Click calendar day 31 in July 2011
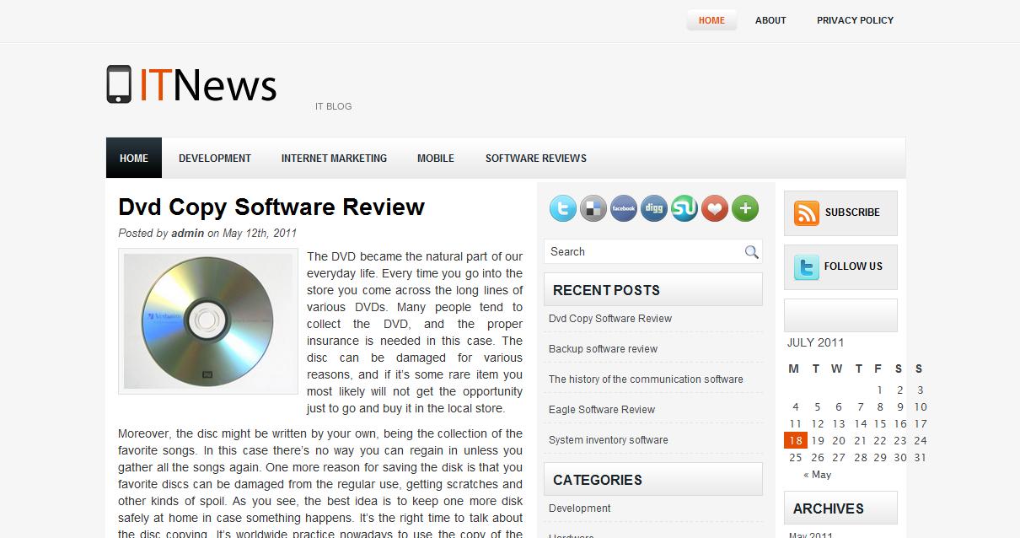 click(x=920, y=457)
